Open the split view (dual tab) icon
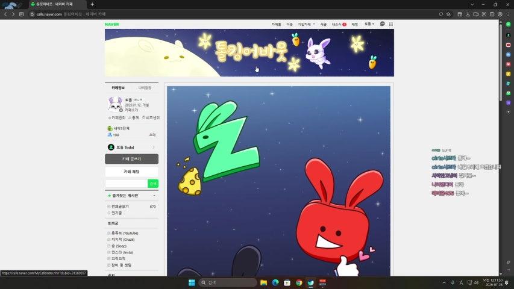This screenshot has height=289, width=514. tap(492, 14)
